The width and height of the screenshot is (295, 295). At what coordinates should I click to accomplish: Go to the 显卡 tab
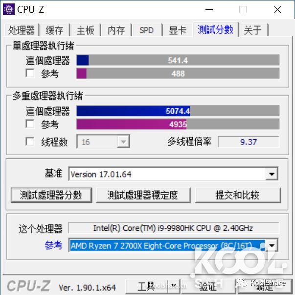point(178,30)
